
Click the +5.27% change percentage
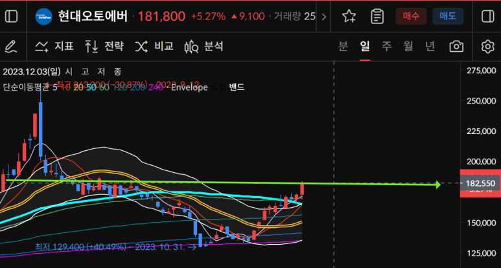(x=208, y=17)
